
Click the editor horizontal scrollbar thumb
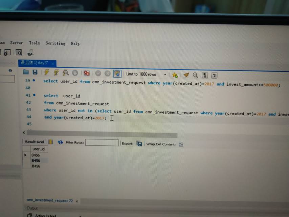[102, 134]
